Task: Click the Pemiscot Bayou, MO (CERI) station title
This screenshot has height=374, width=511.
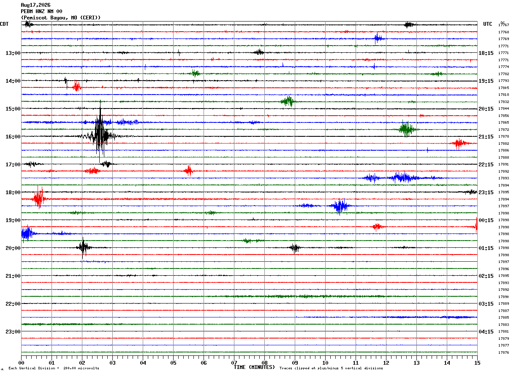Action: [61, 18]
